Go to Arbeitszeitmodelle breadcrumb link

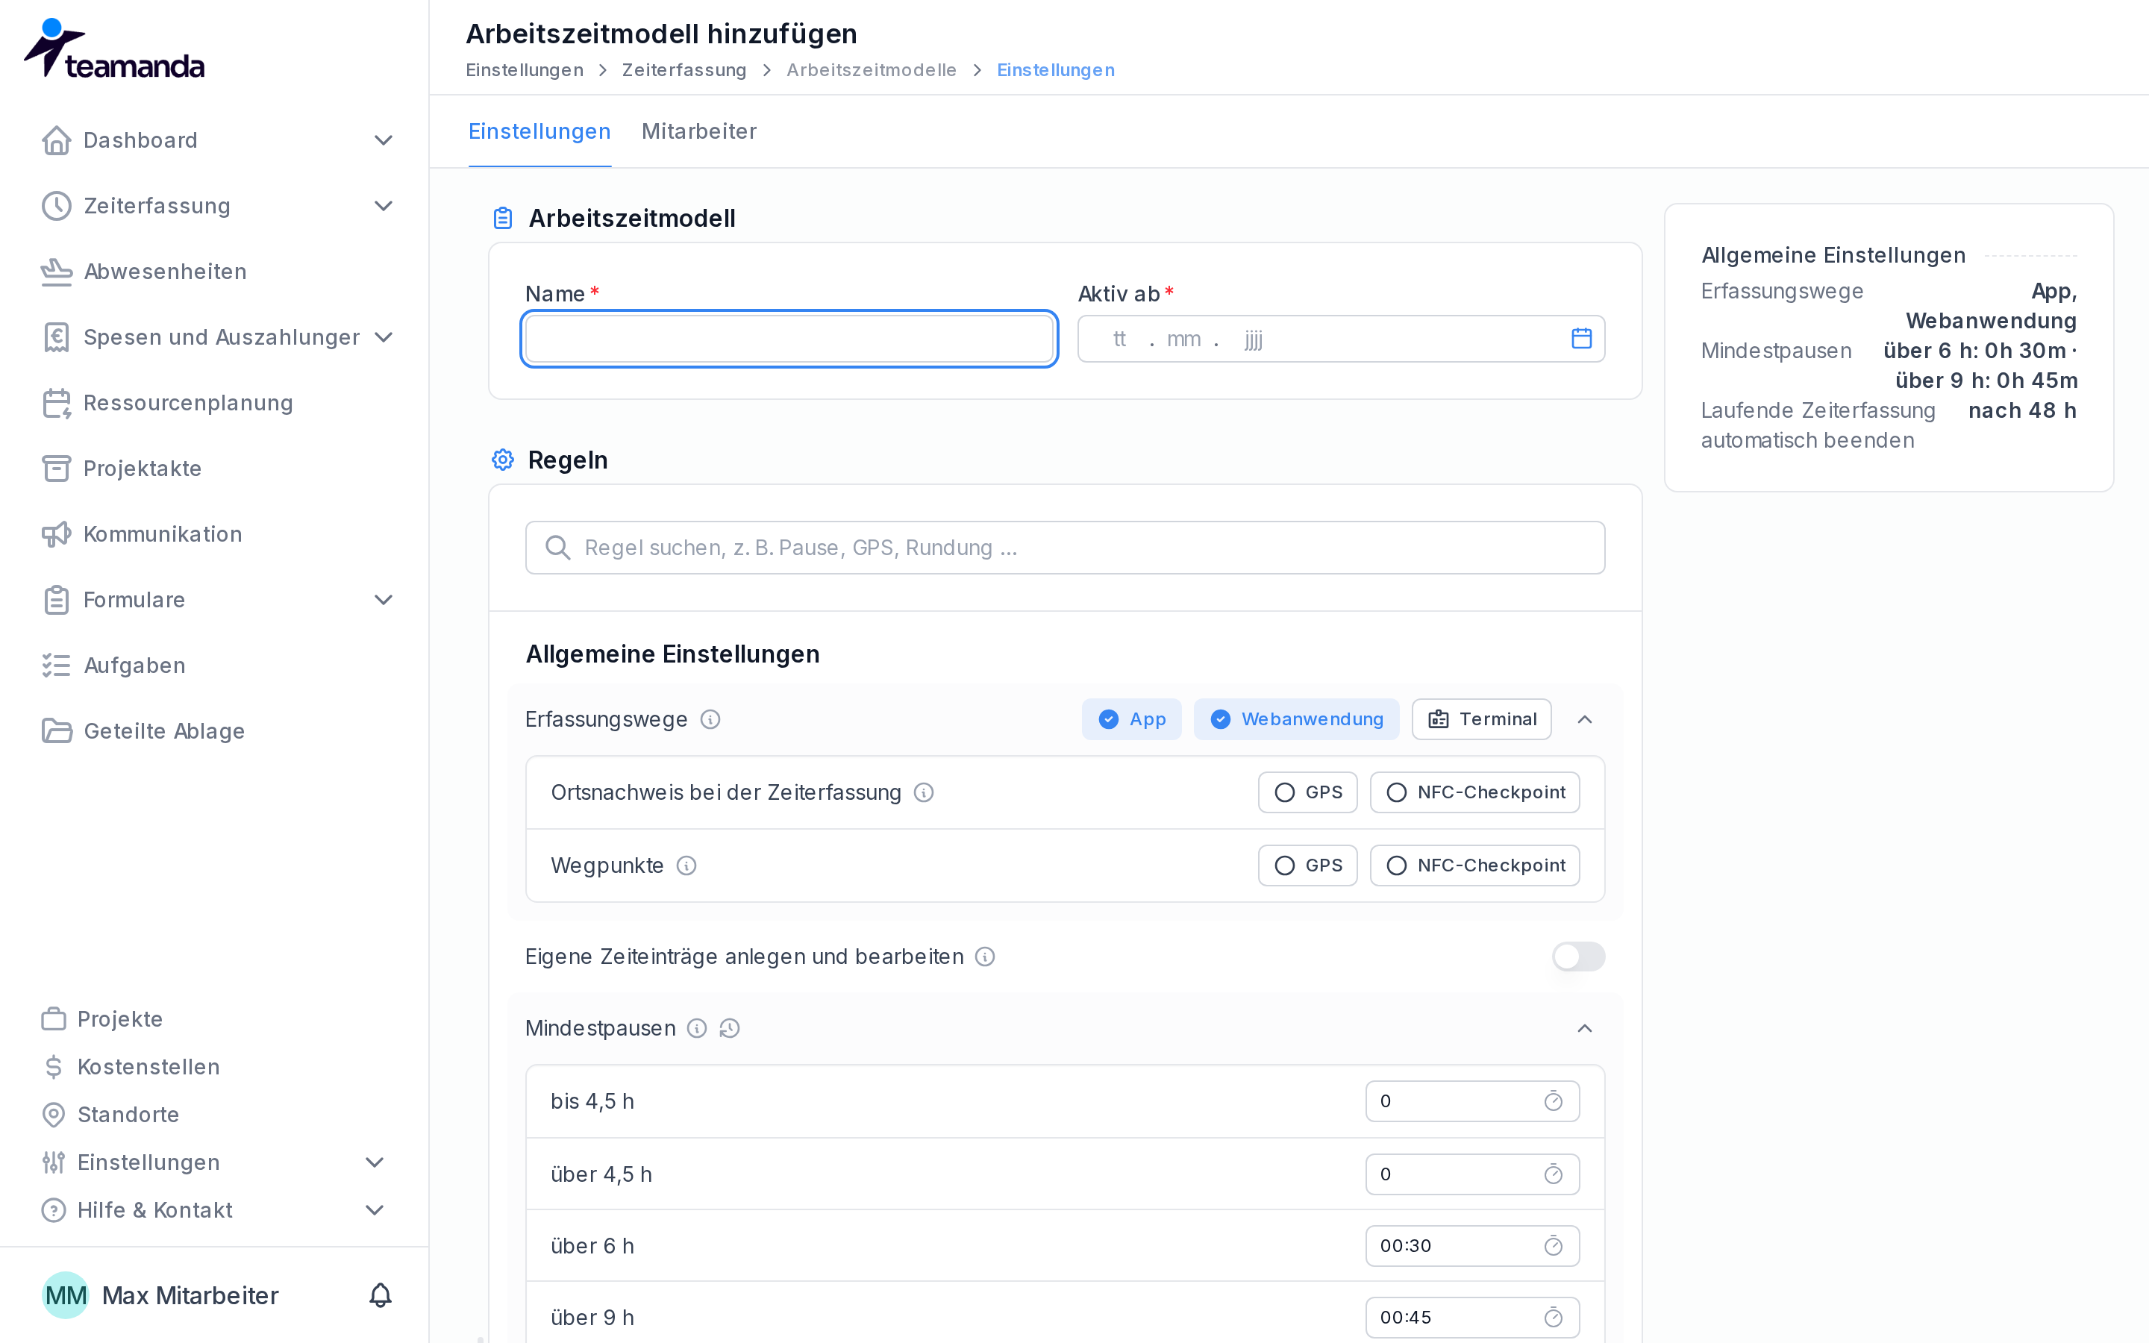click(871, 70)
